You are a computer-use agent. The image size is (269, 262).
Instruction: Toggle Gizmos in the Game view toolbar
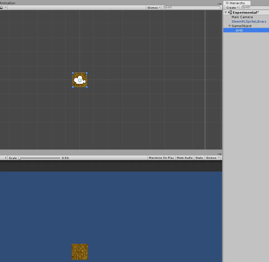pyautogui.click(x=211, y=158)
